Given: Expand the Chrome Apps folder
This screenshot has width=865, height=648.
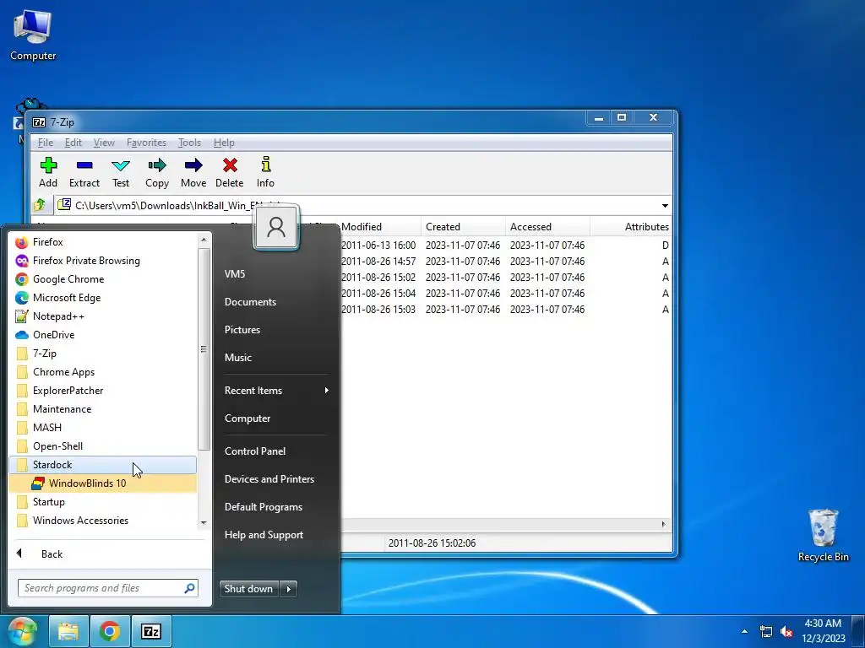Looking at the screenshot, I should (102, 372).
